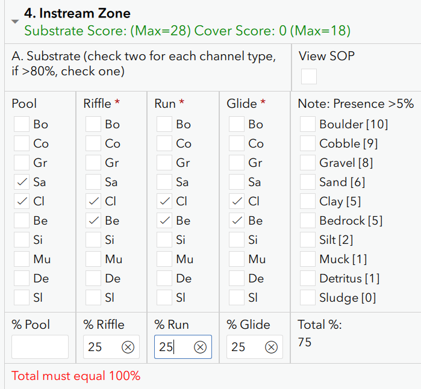Check Si under Glide
The image size is (421, 389).
tap(237, 240)
